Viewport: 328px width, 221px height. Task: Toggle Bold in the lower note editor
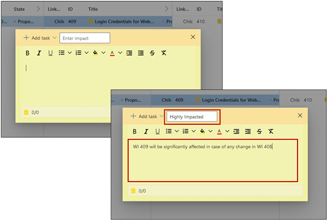(x=134, y=132)
